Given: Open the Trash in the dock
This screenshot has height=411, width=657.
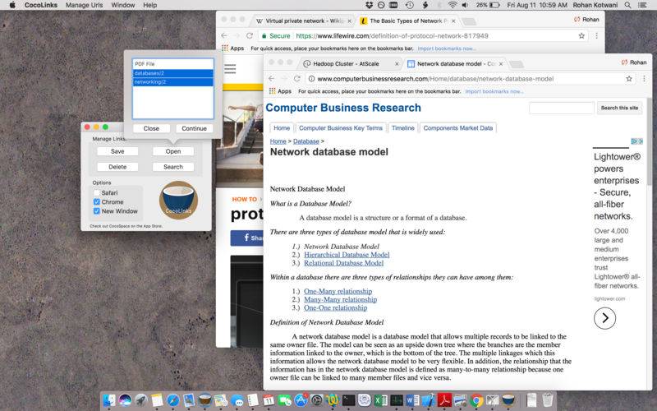Looking at the screenshot, I should tap(547, 400).
